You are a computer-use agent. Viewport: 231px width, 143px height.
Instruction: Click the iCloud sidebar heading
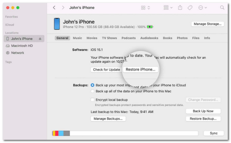click(10, 25)
